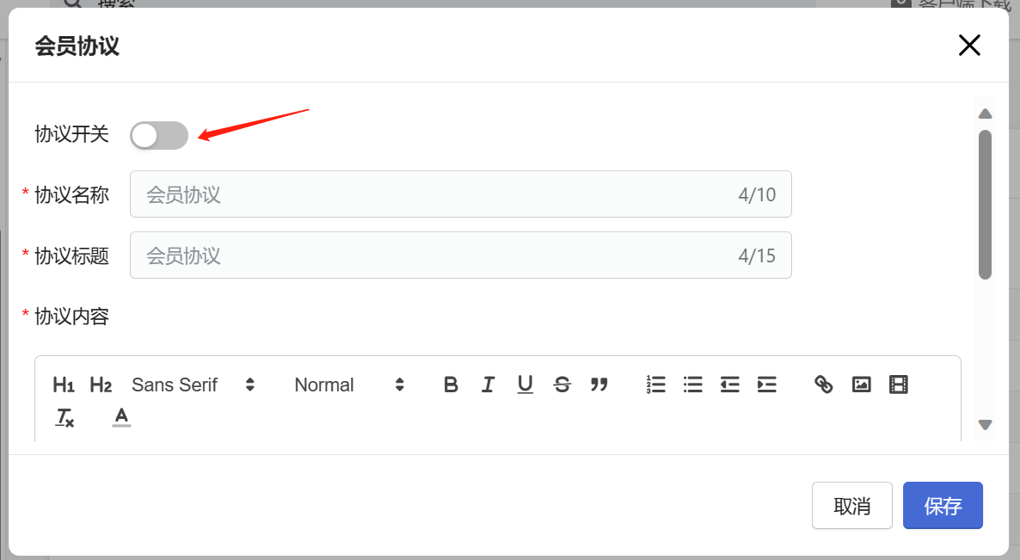1020x560 pixels.
Task: Insert a hyperlink
Action: point(824,385)
